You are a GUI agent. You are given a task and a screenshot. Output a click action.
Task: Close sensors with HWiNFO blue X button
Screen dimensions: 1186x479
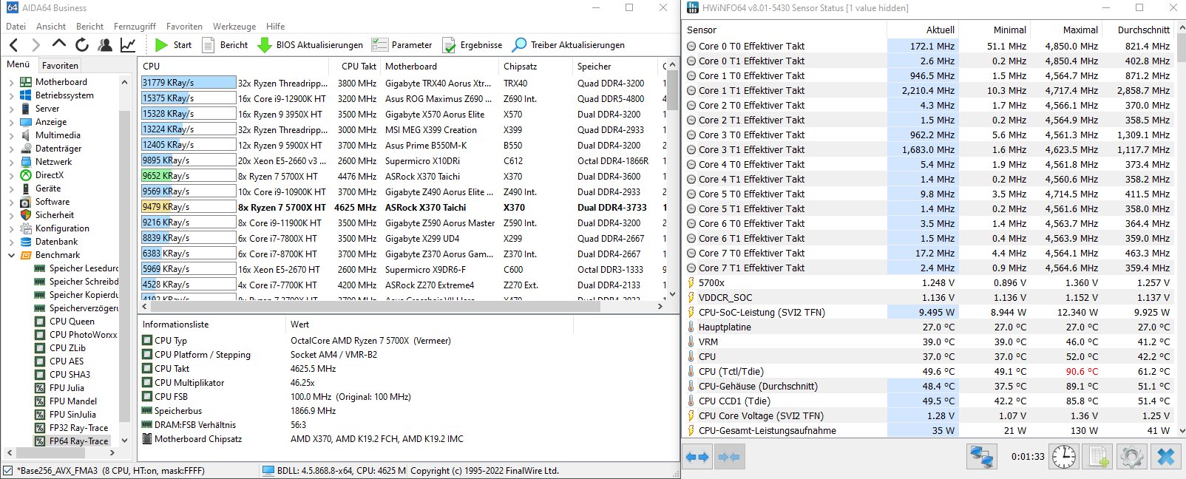[x=1166, y=457]
